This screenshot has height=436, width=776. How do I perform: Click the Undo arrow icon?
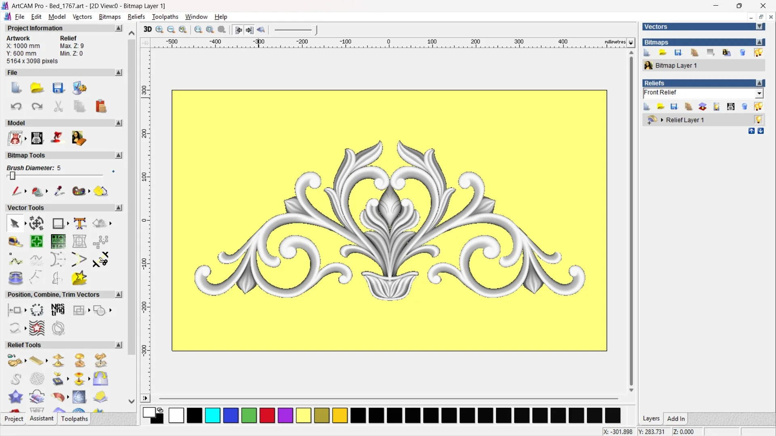point(16,107)
